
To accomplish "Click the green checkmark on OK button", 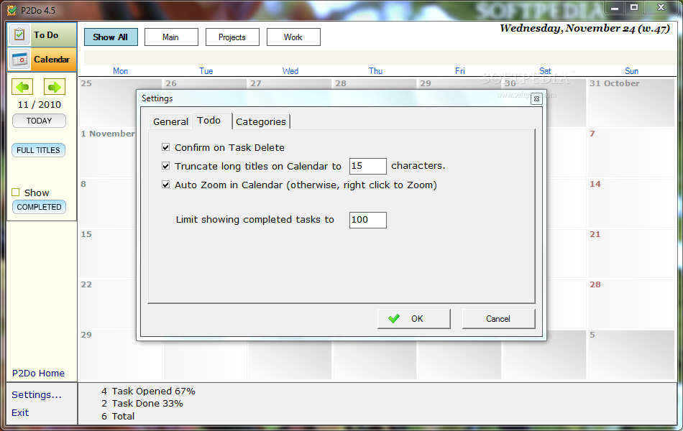I will tap(394, 319).
